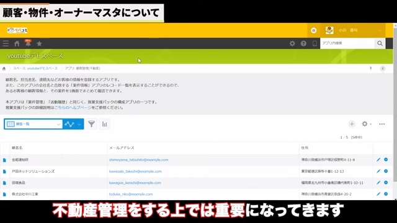The height and width of the screenshot is (223, 397).
Task: Open the notifications bell
Action: point(28,43)
